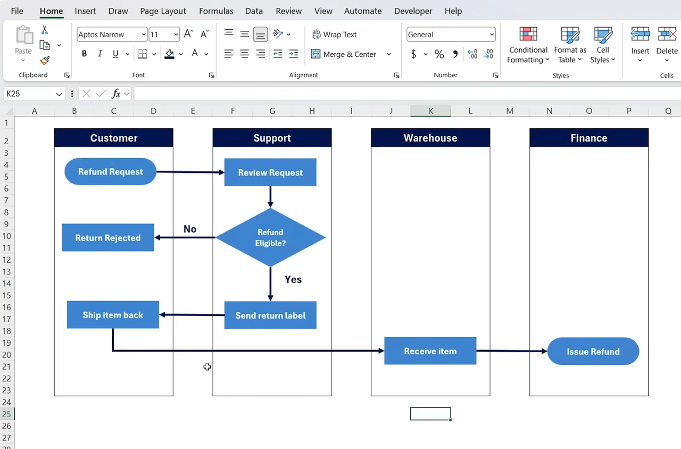
Task: Expand the underline style dropdown arrow
Action: (127, 54)
